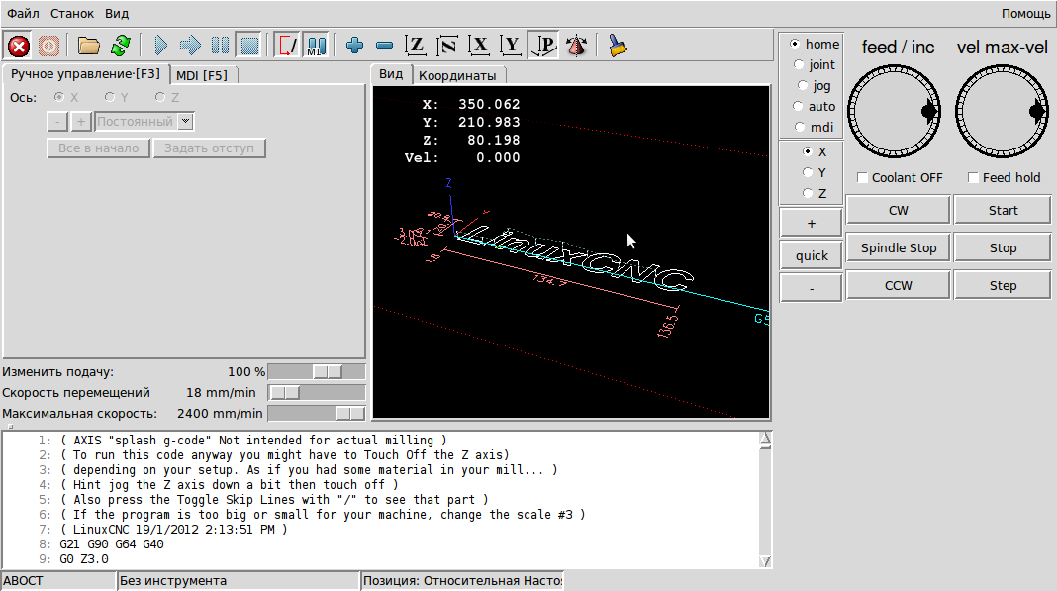Viewport: 1057px width, 591px height.
Task: Reload the current file icon
Action: click(x=121, y=46)
